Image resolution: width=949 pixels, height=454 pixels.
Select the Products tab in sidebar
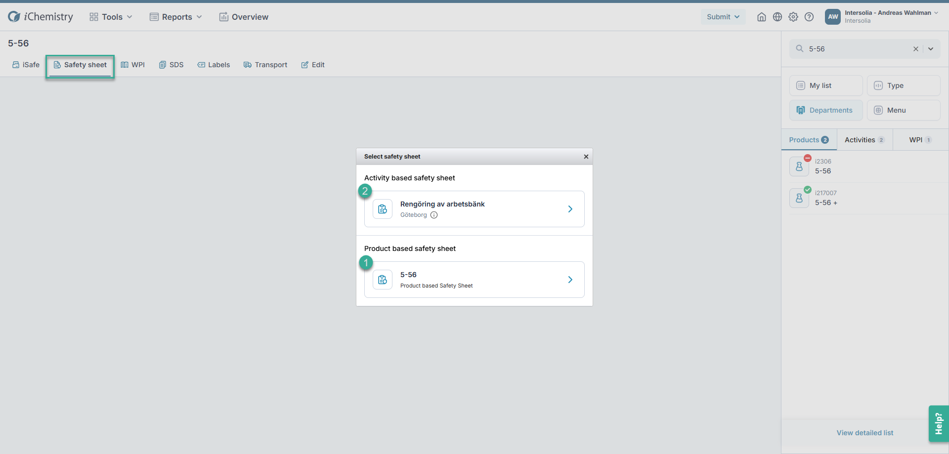[809, 140]
